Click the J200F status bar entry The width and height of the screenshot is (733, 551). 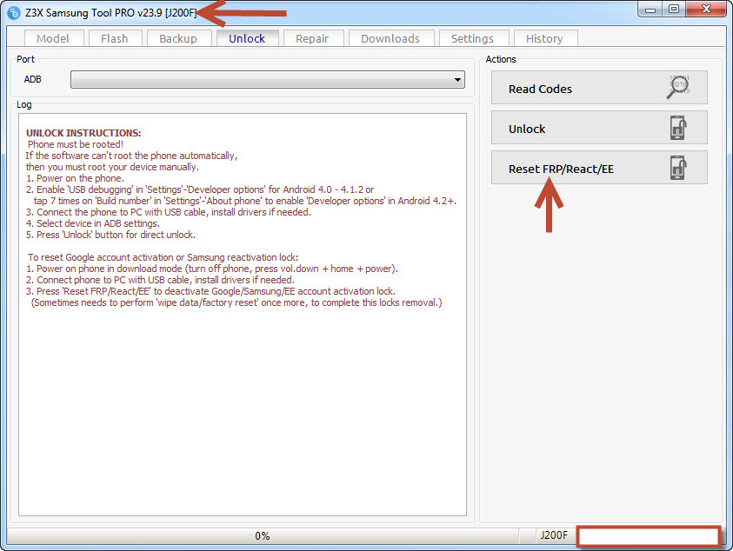[x=554, y=535]
